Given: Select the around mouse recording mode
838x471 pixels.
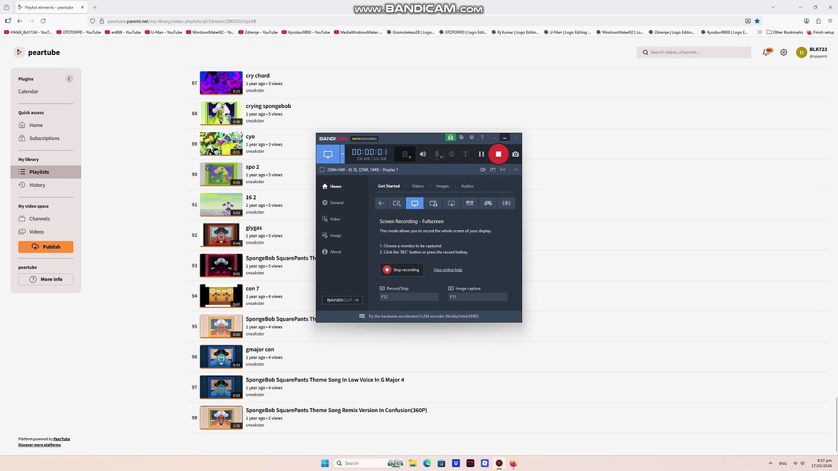Looking at the screenshot, I should (451, 203).
